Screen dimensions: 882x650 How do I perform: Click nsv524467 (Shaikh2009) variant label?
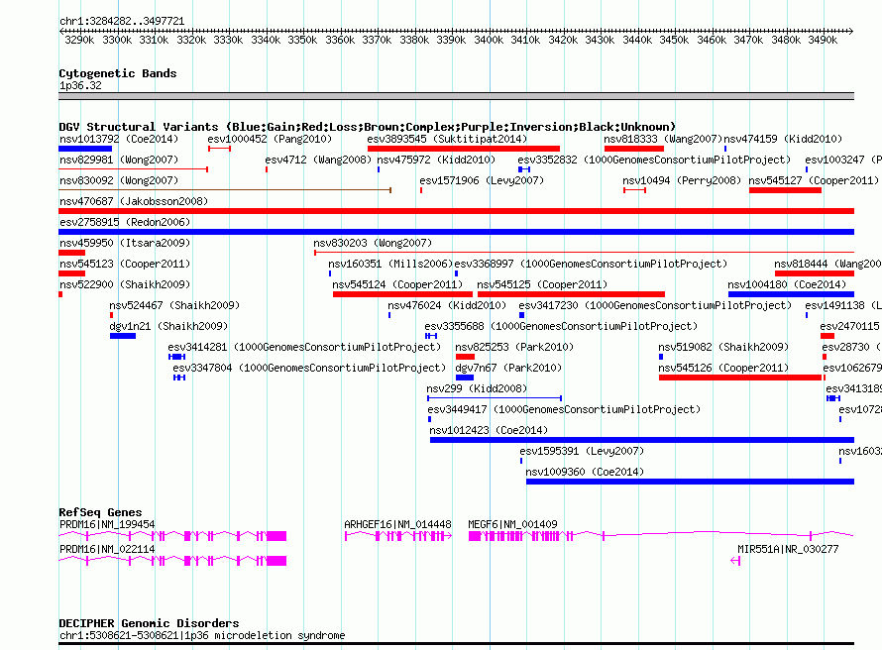[174, 305]
